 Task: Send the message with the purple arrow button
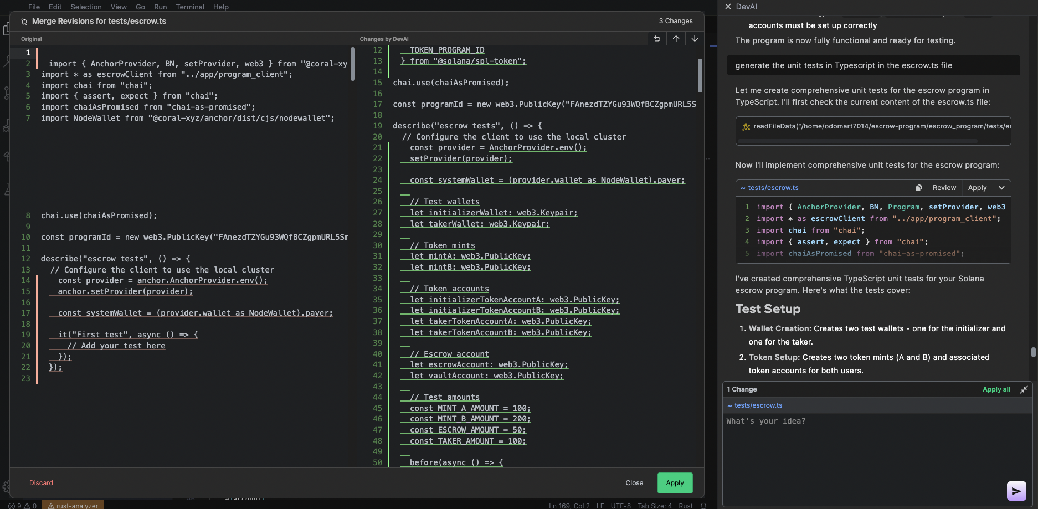pyautogui.click(x=1016, y=491)
